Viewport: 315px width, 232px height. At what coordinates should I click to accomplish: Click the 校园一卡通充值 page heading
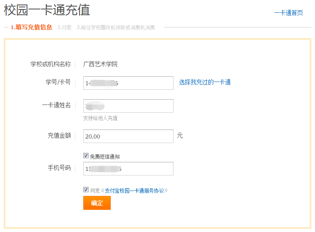tap(47, 10)
